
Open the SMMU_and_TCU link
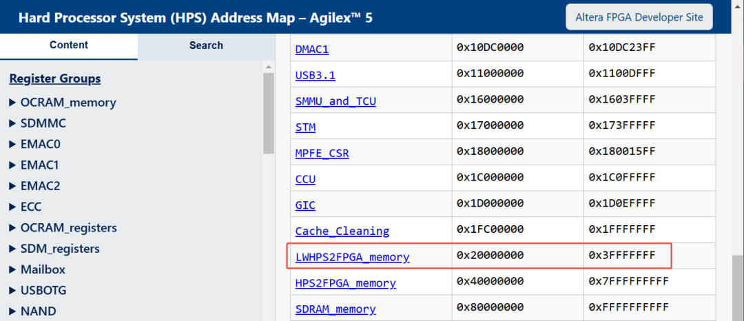[x=335, y=101]
